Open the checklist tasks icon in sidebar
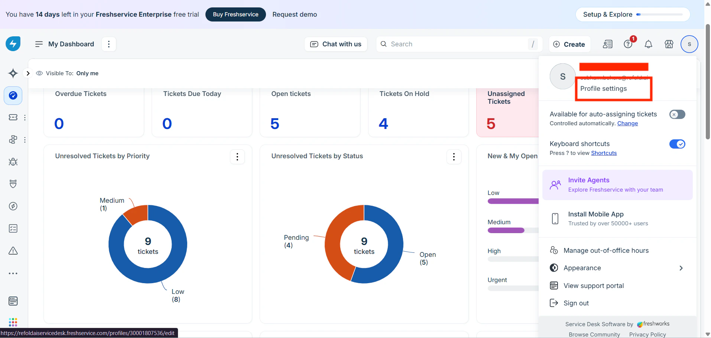 coord(13,228)
